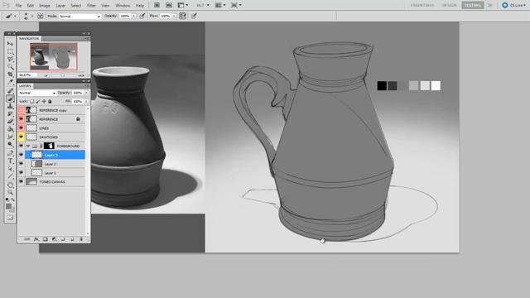Select the History Brush tool

point(10,114)
